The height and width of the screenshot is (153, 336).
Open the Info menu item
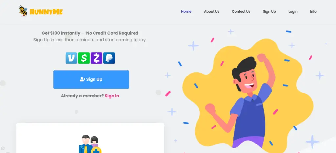coord(313,11)
